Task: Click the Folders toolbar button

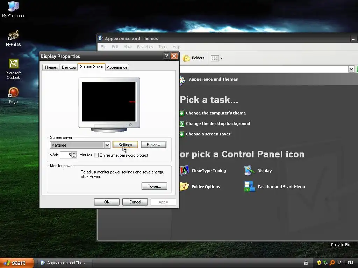Action: [x=194, y=58]
